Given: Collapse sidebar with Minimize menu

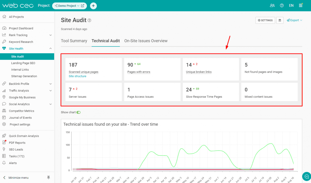Looking at the screenshot, I should pyautogui.click(x=16, y=178).
